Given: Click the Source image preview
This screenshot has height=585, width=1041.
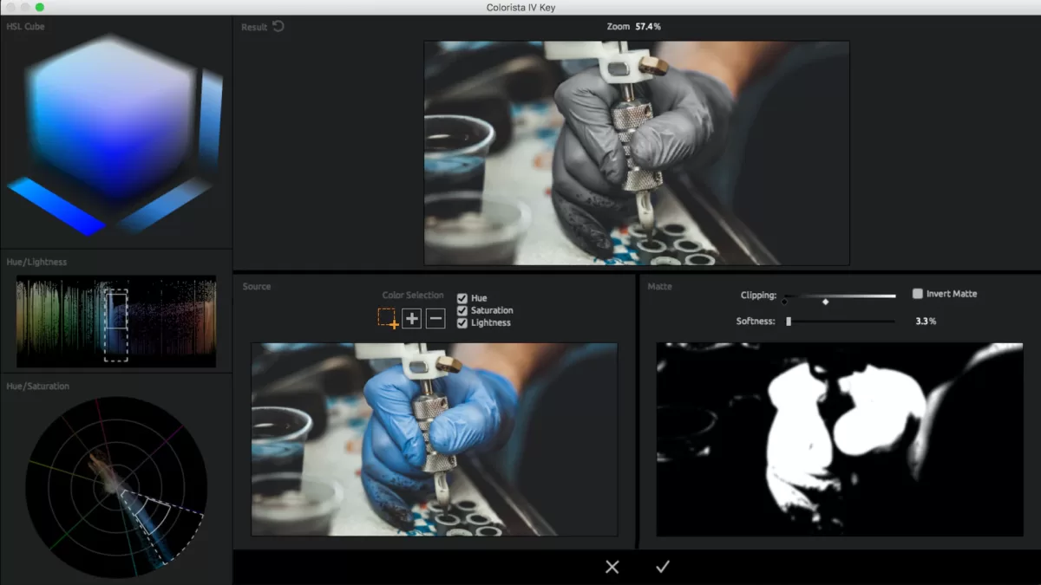Looking at the screenshot, I should pyautogui.click(x=435, y=439).
